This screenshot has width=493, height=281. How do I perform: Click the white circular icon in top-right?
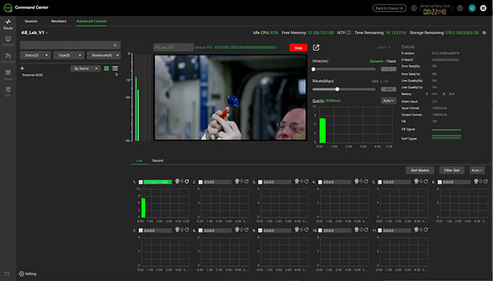click(483, 8)
